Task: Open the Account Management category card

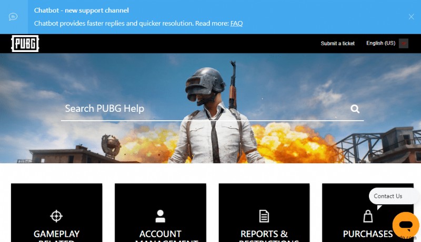Action: (161, 213)
